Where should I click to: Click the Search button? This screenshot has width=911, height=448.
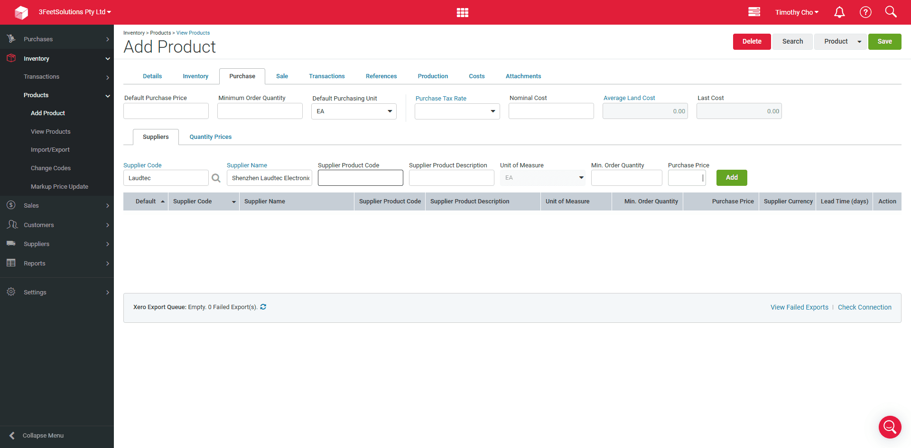(792, 41)
